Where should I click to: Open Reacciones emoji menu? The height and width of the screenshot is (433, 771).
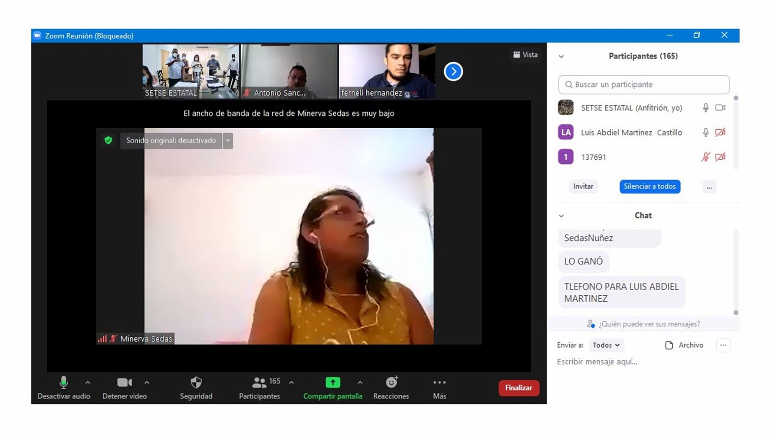[391, 388]
